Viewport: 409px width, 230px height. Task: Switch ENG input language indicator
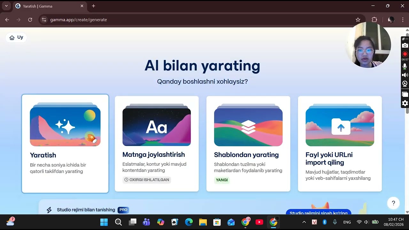tap(347, 222)
